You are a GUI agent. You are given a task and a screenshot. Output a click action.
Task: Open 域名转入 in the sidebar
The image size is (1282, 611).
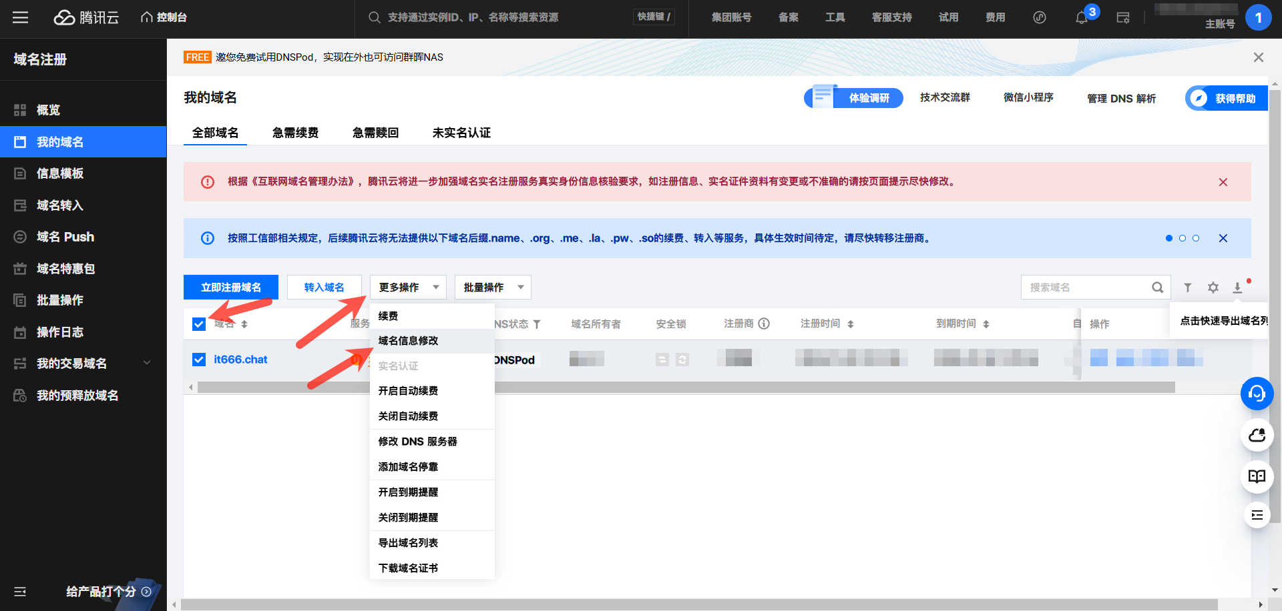tap(83, 205)
